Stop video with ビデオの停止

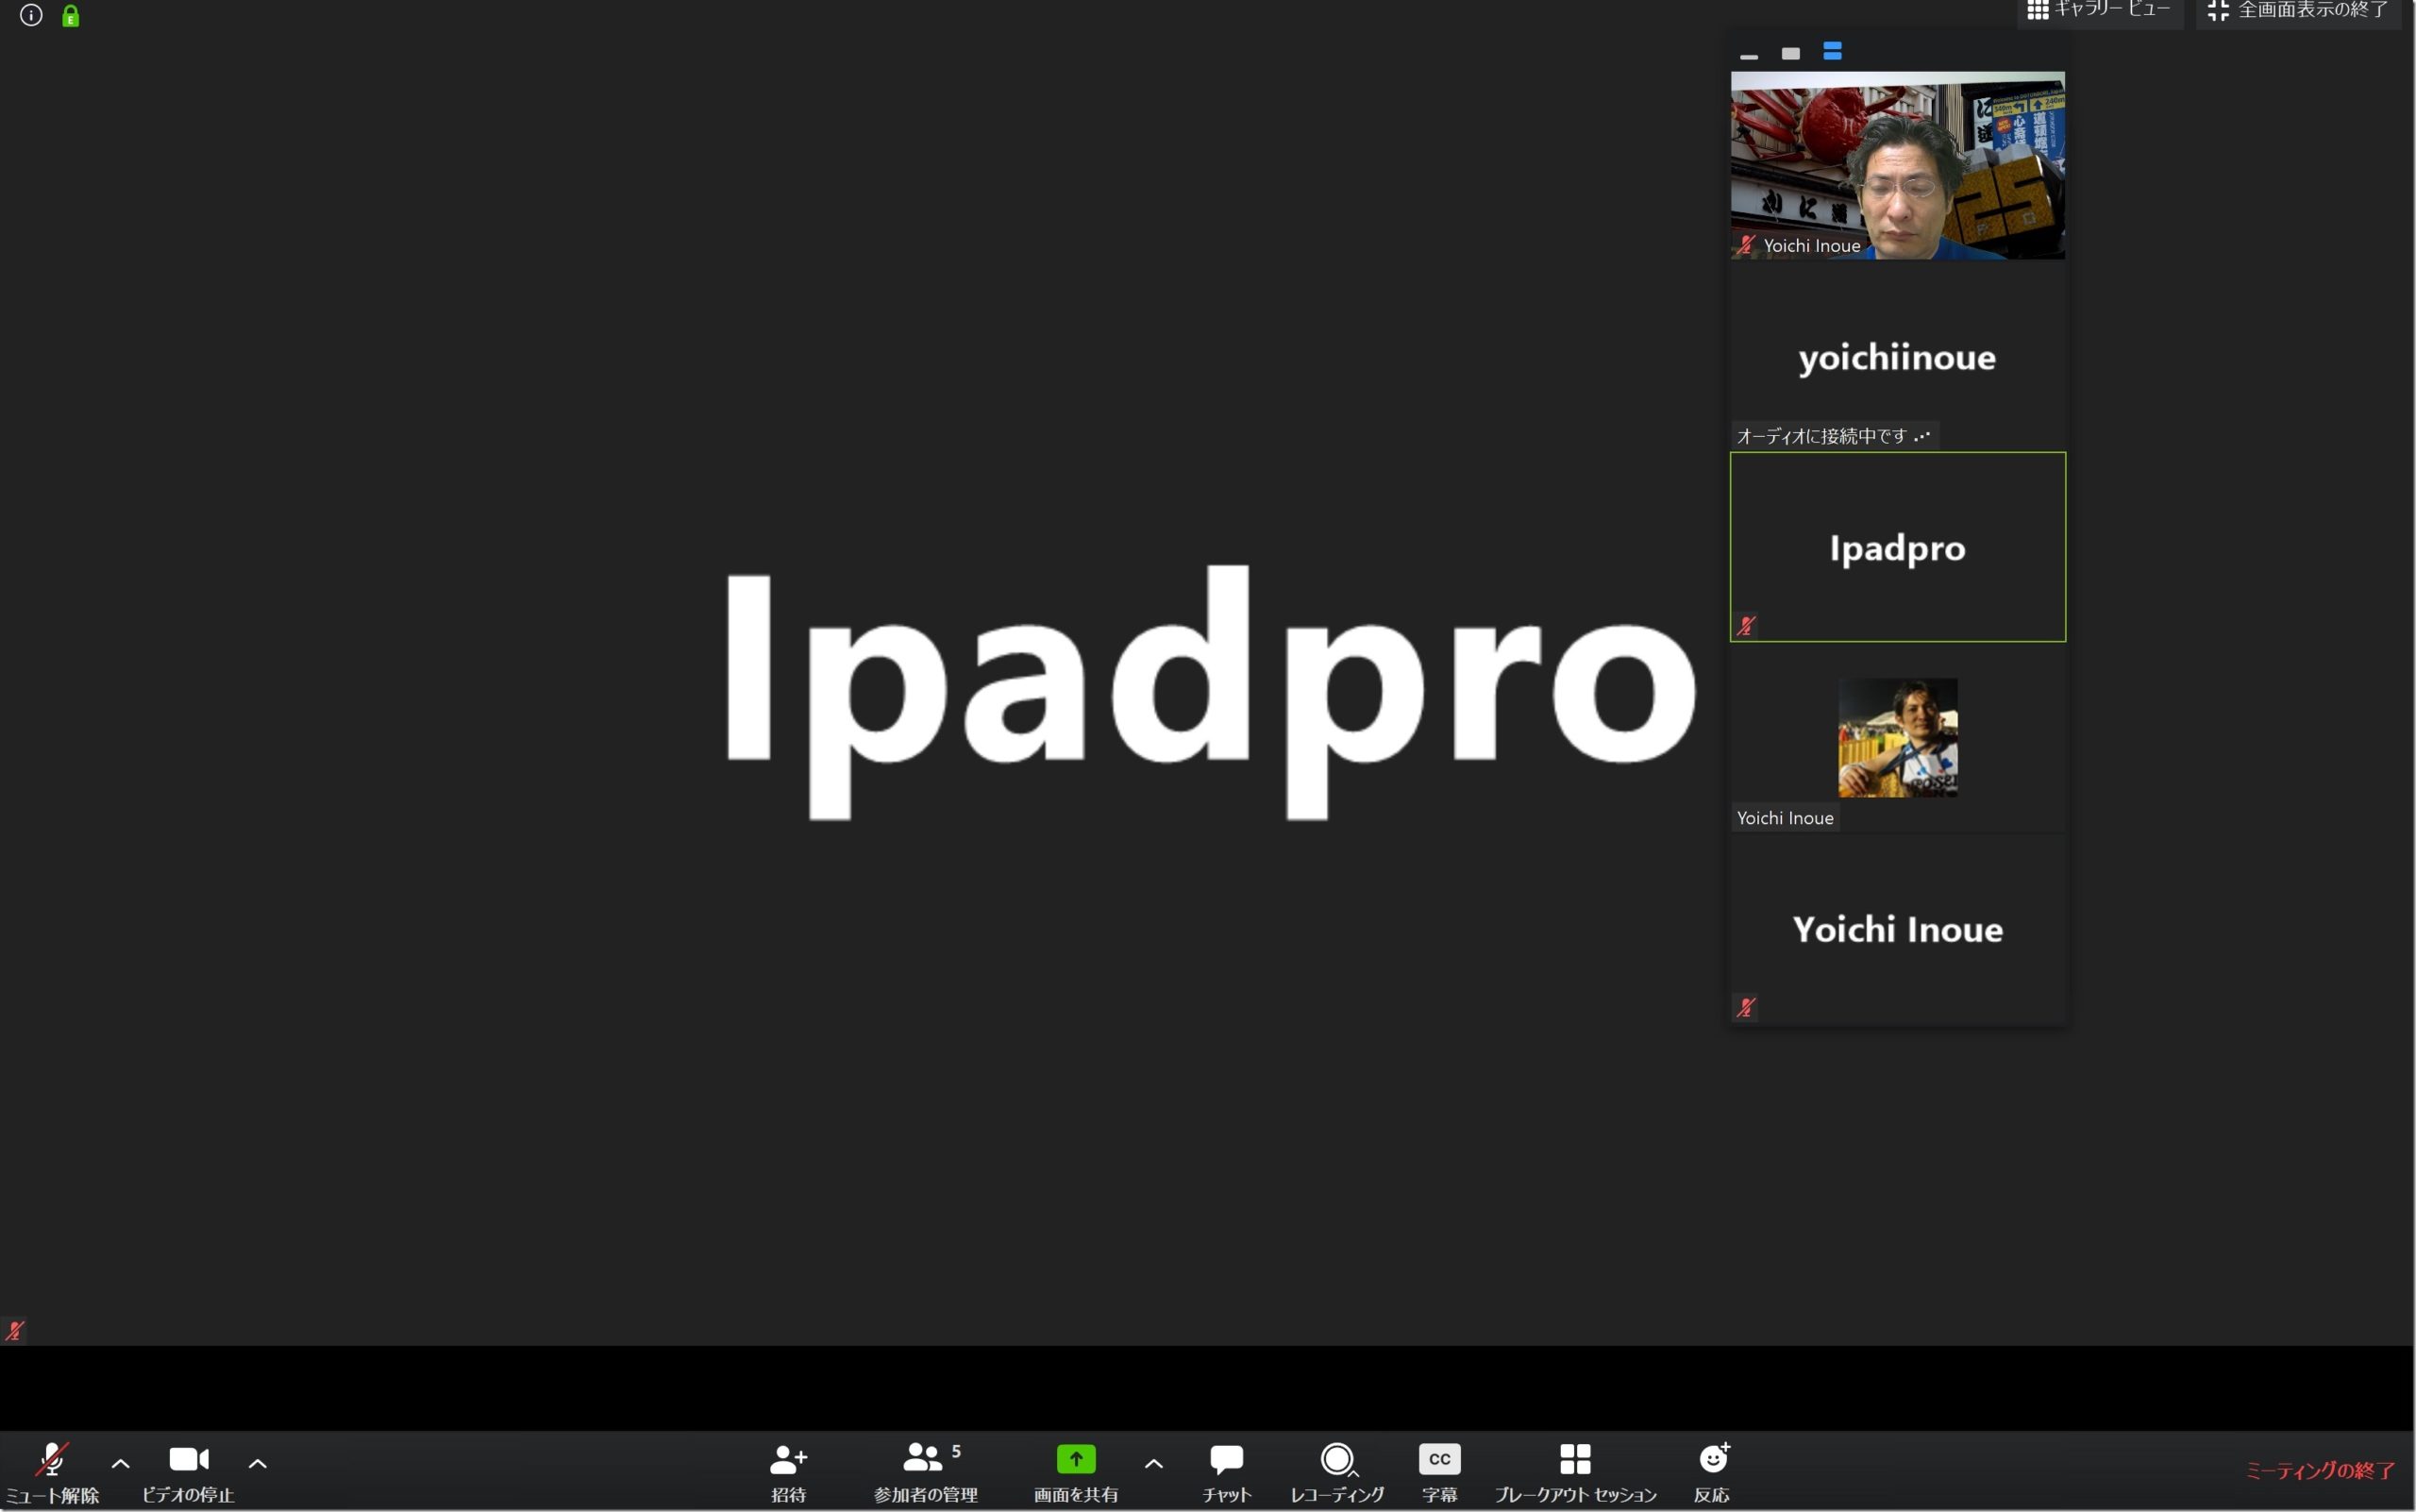(188, 1473)
